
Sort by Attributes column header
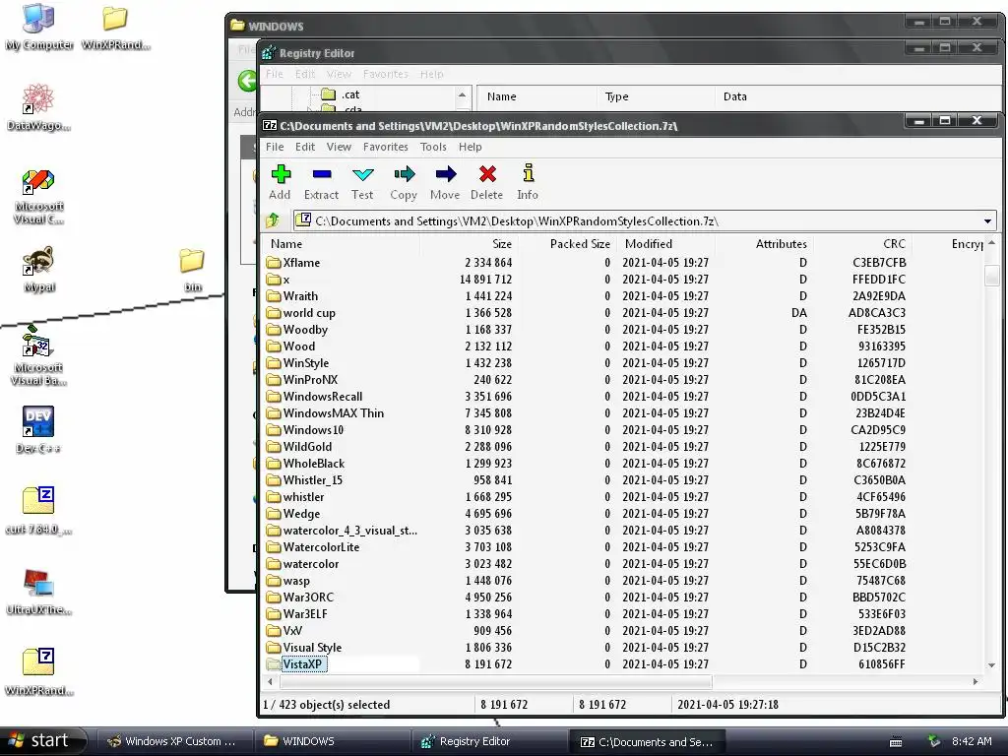[764, 244]
